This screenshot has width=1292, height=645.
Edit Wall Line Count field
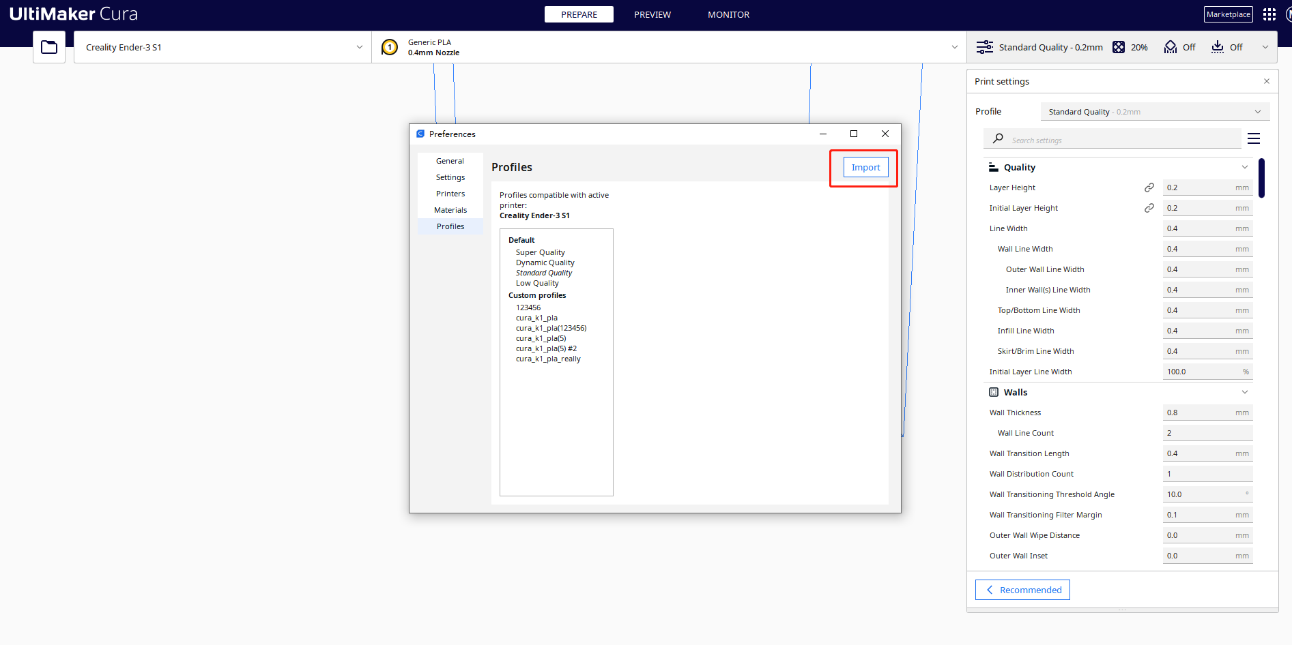click(x=1208, y=433)
